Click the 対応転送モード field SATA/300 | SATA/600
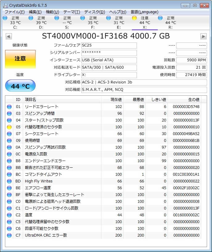Image resolution: width=212 pixels, height=252 pixels. point(109,67)
